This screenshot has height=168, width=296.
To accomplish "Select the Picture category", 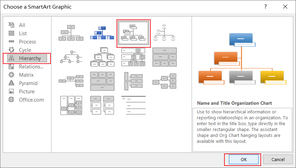I will coord(27,92).
